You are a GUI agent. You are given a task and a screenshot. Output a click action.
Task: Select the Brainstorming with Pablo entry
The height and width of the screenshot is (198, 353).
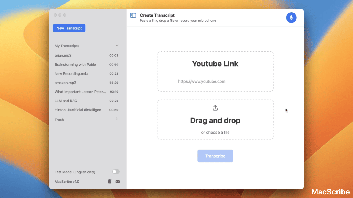tap(77, 64)
